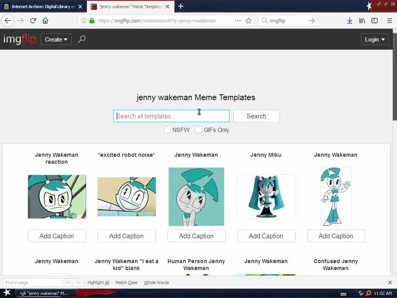Image resolution: width=397 pixels, height=298 pixels.
Task: Click the 11:02 AM taskbar clock
Action: coord(383,293)
